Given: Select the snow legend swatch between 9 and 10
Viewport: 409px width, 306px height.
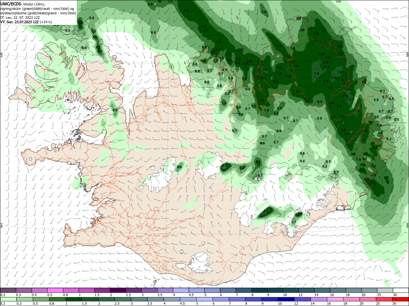Looking at the screenshot, I should click(x=275, y=290).
